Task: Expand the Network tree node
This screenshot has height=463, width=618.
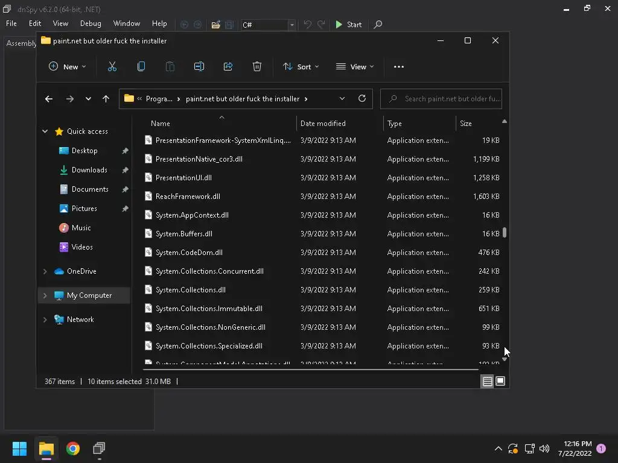Action: point(45,320)
